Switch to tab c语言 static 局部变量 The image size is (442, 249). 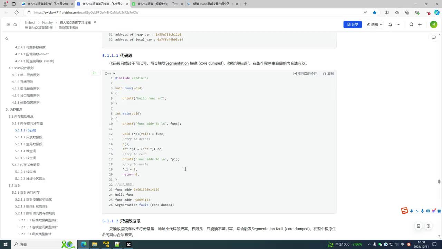click(x=213, y=4)
